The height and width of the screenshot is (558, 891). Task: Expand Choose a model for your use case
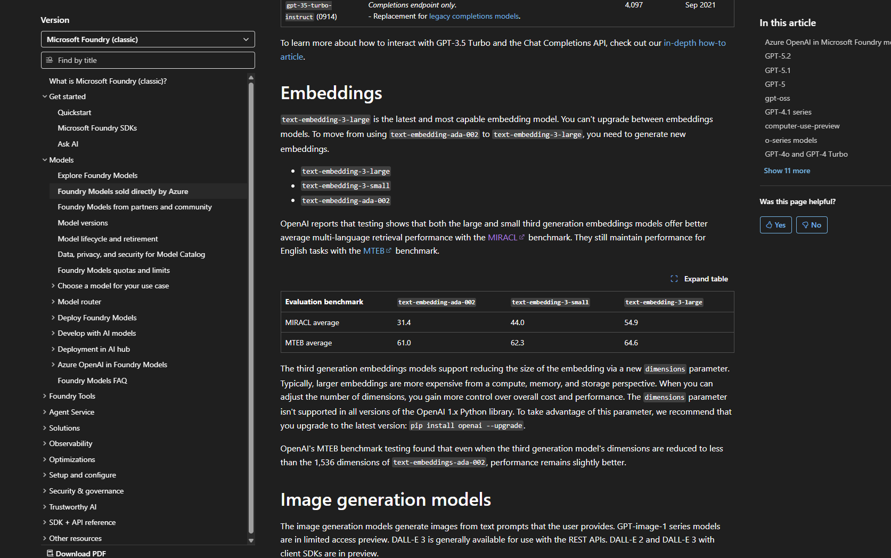pyautogui.click(x=53, y=286)
